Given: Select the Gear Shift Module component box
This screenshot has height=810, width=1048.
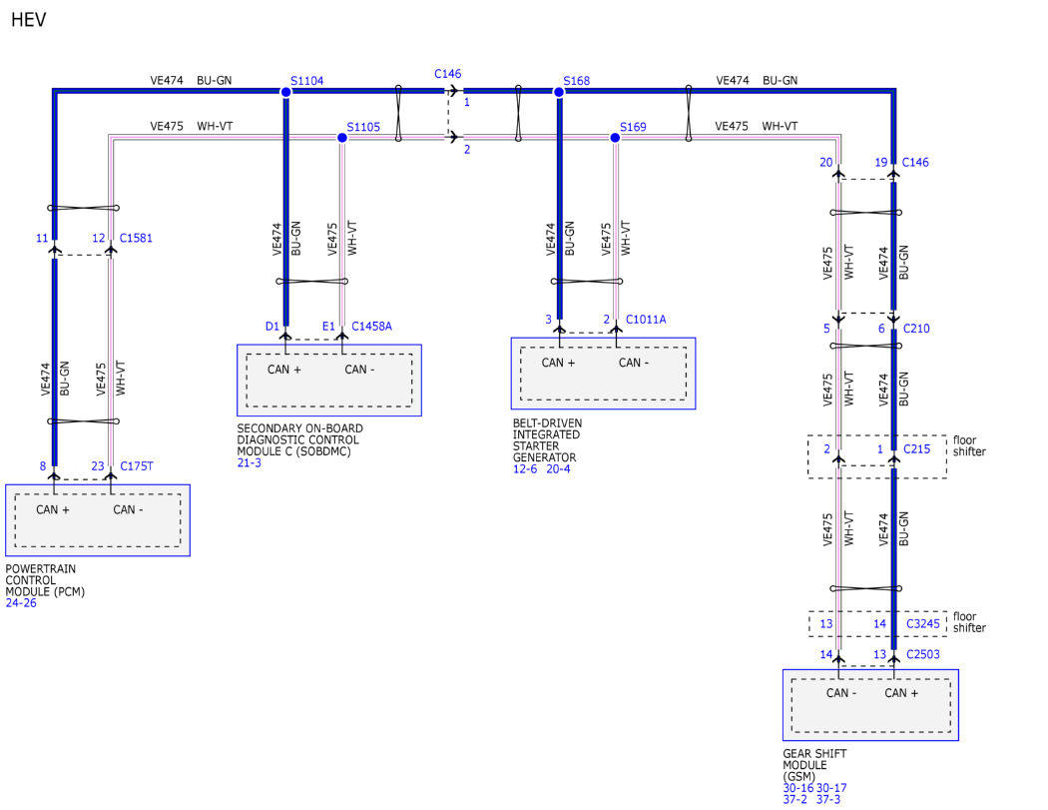Looking at the screenshot, I should click(x=870, y=705).
